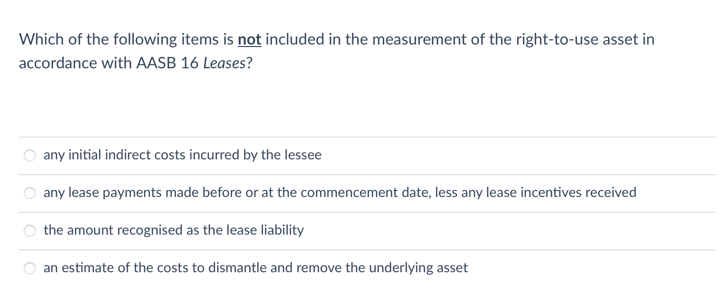
Task: Select the radio button for initial indirect costs
Action: click(x=30, y=156)
